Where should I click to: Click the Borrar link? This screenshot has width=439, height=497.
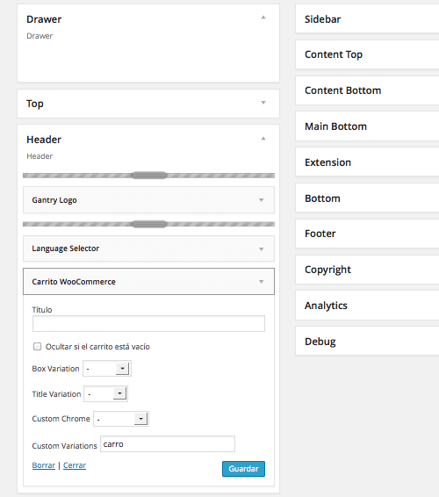(44, 465)
